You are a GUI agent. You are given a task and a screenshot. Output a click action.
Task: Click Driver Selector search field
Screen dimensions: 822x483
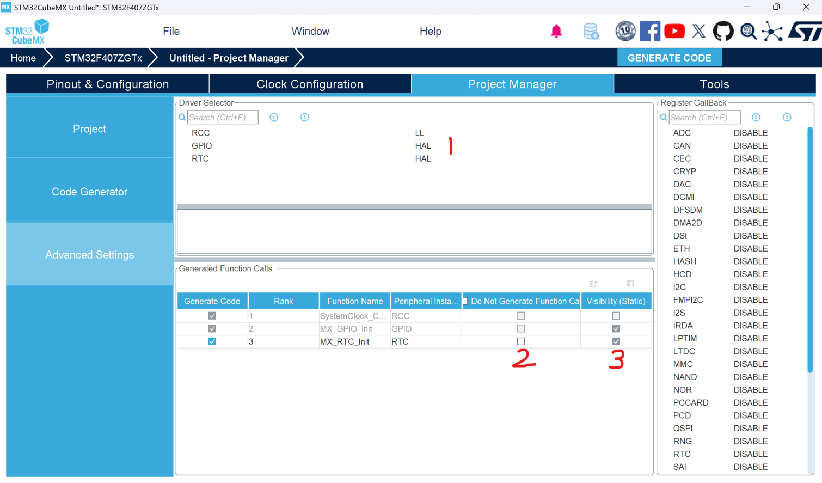[x=223, y=117]
